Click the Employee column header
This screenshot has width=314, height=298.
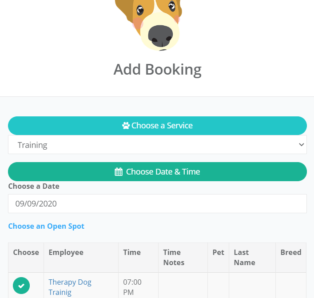[66, 252]
